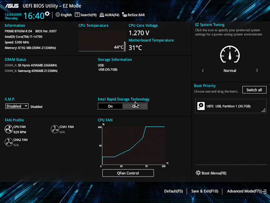This screenshot has height=203, width=270.
Task: Select the CPU FAN profile icon
Action: coord(9,130)
